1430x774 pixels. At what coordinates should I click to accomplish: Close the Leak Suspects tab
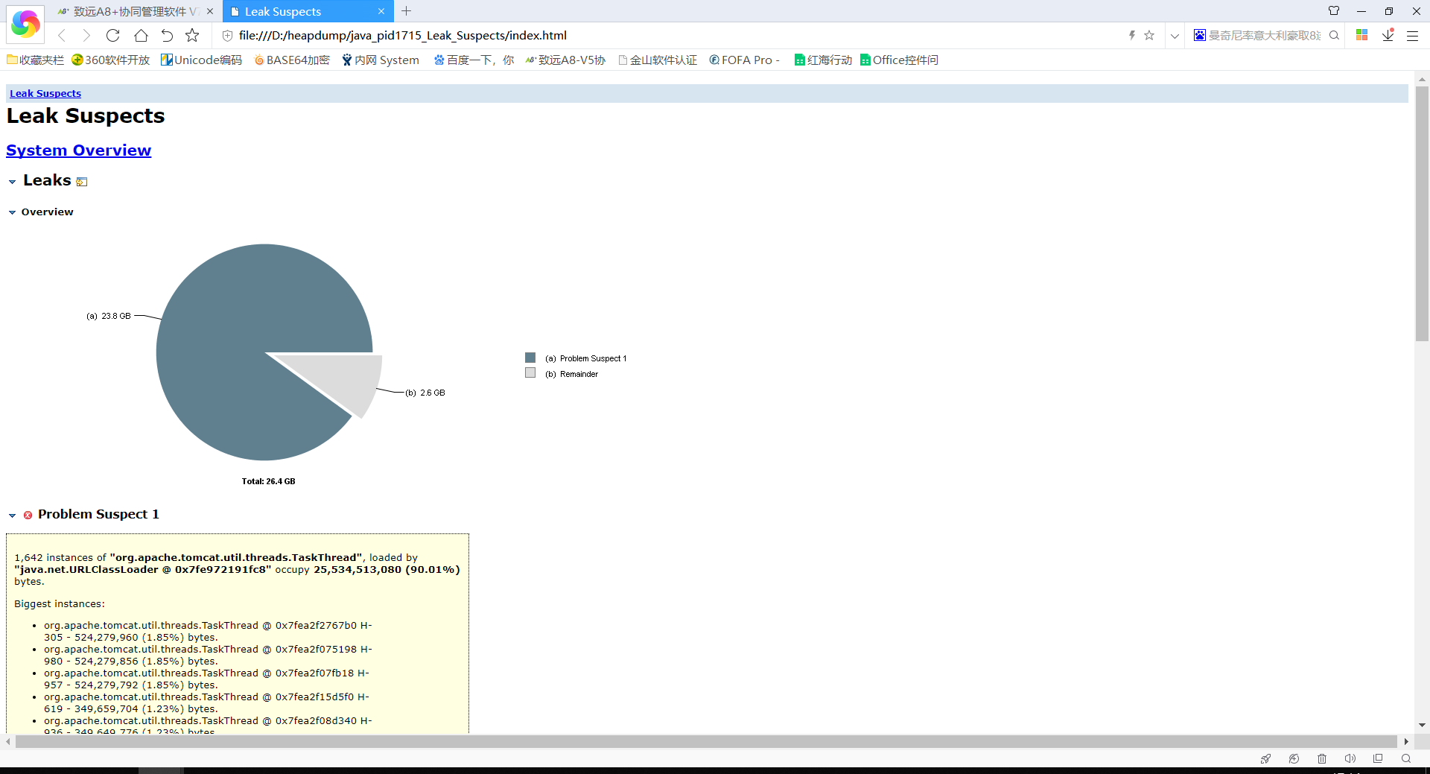coord(381,11)
